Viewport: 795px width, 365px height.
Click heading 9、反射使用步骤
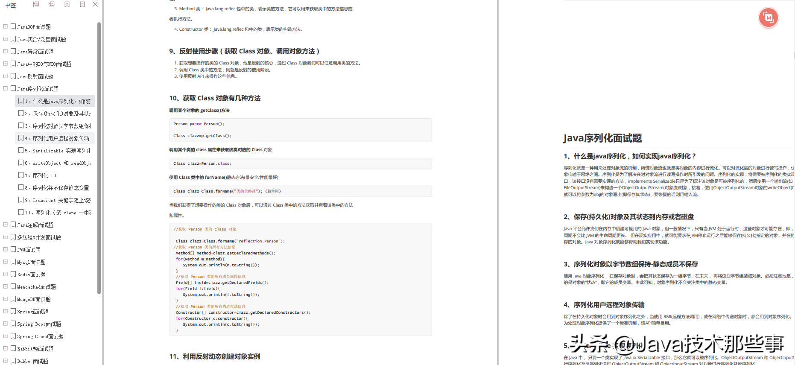tap(244, 51)
